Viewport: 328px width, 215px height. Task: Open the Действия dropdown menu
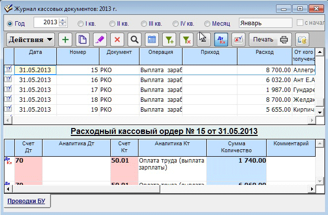click(x=31, y=40)
